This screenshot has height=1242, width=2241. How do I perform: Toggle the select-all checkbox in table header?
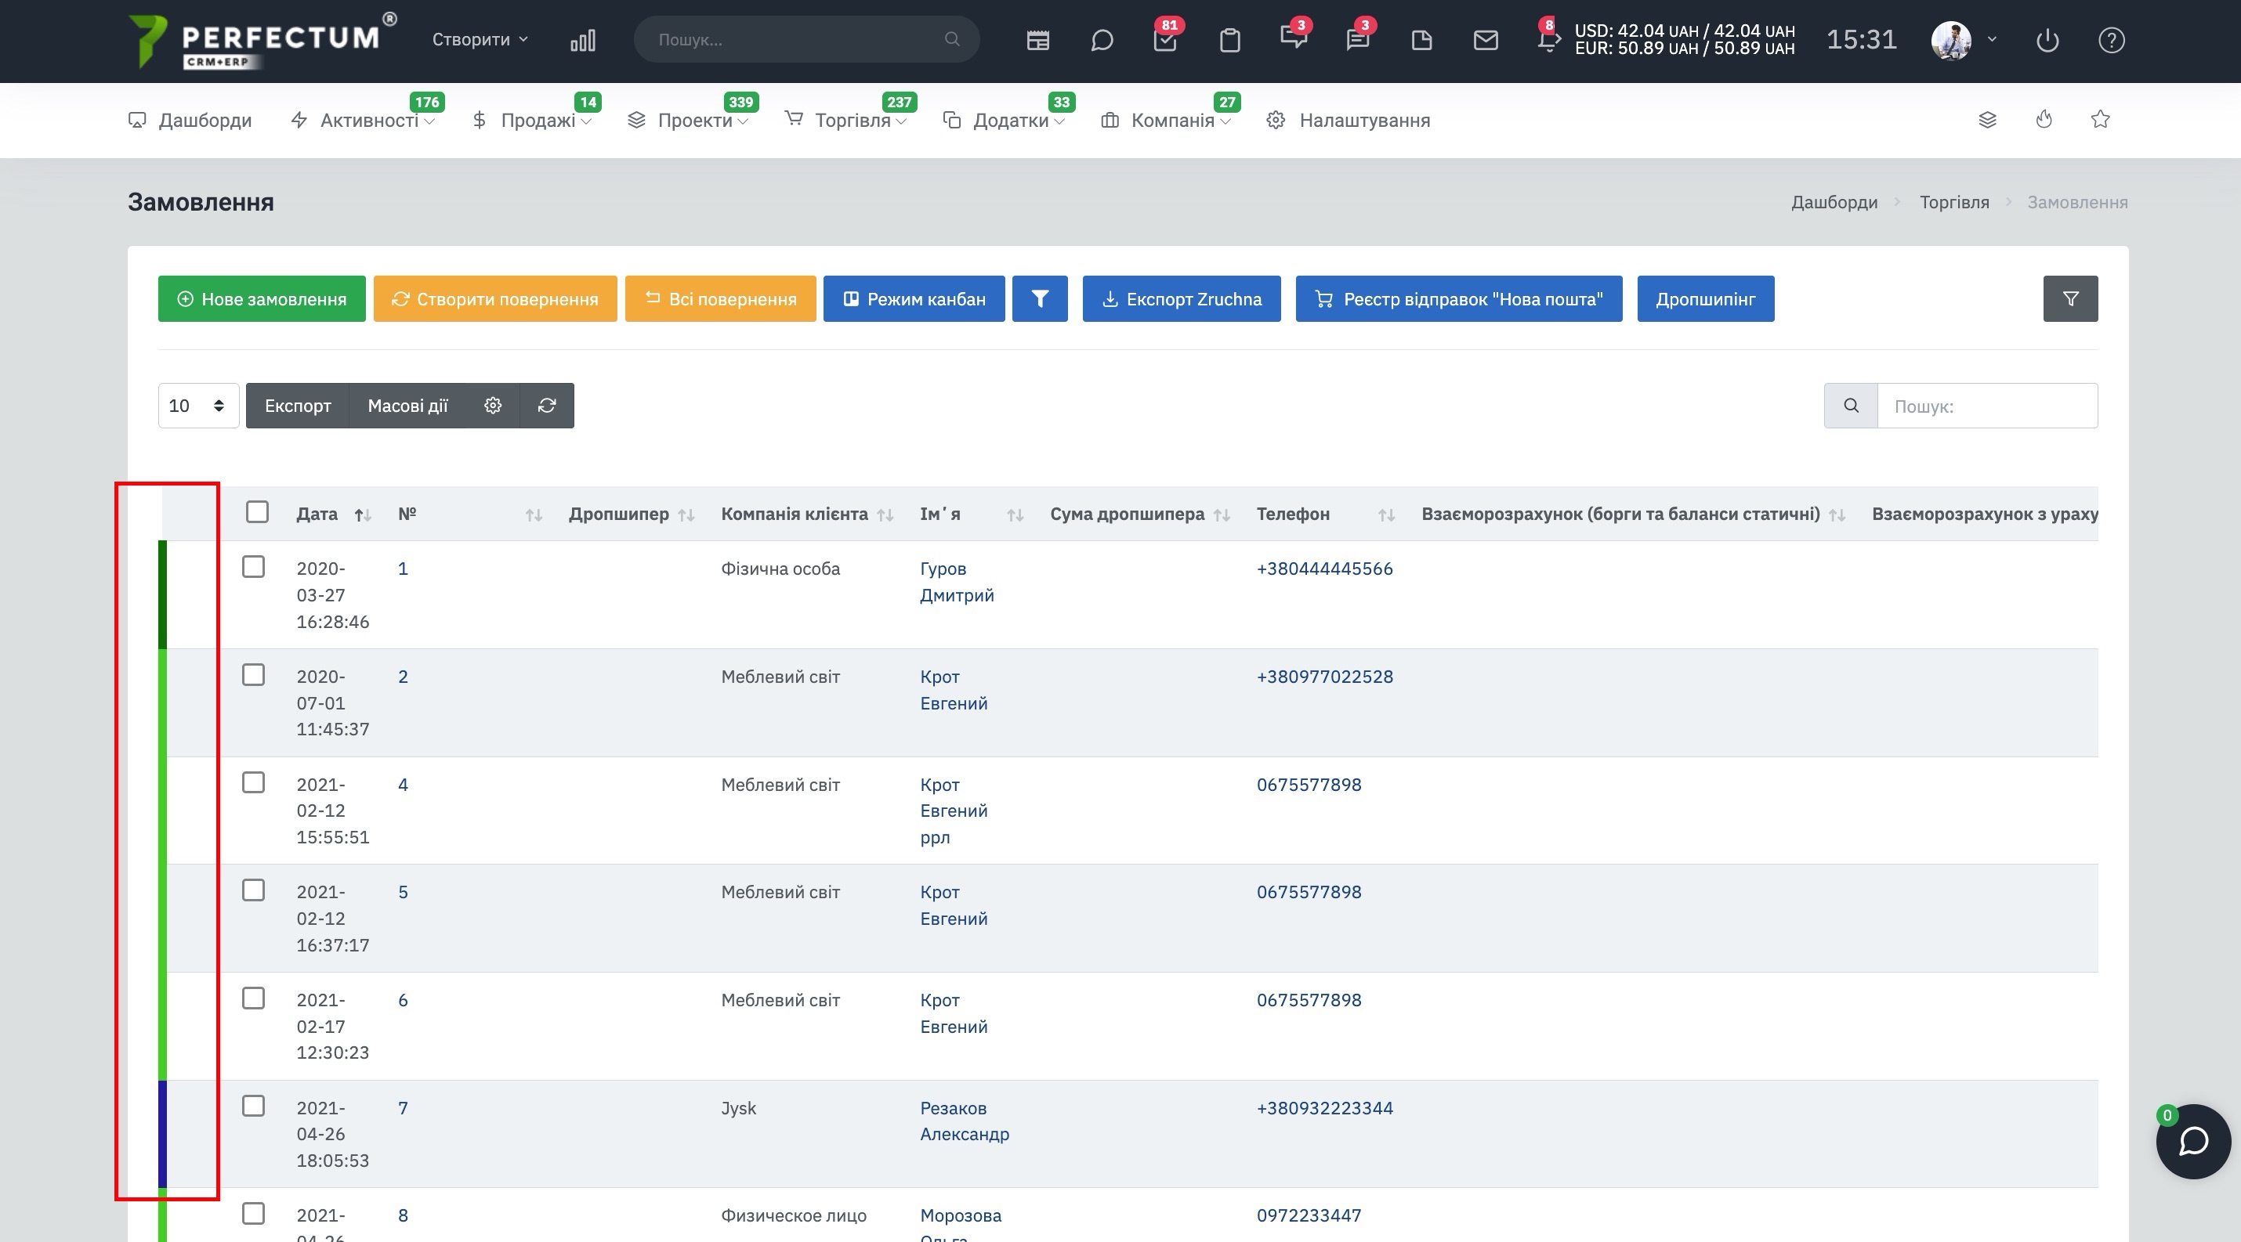point(258,512)
